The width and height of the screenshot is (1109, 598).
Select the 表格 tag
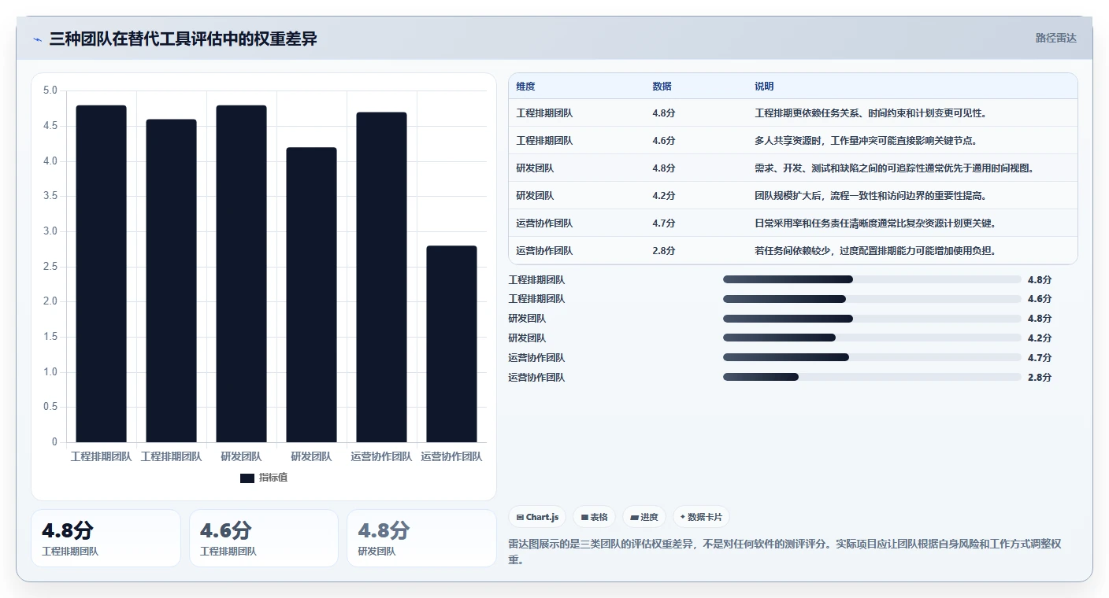click(594, 517)
